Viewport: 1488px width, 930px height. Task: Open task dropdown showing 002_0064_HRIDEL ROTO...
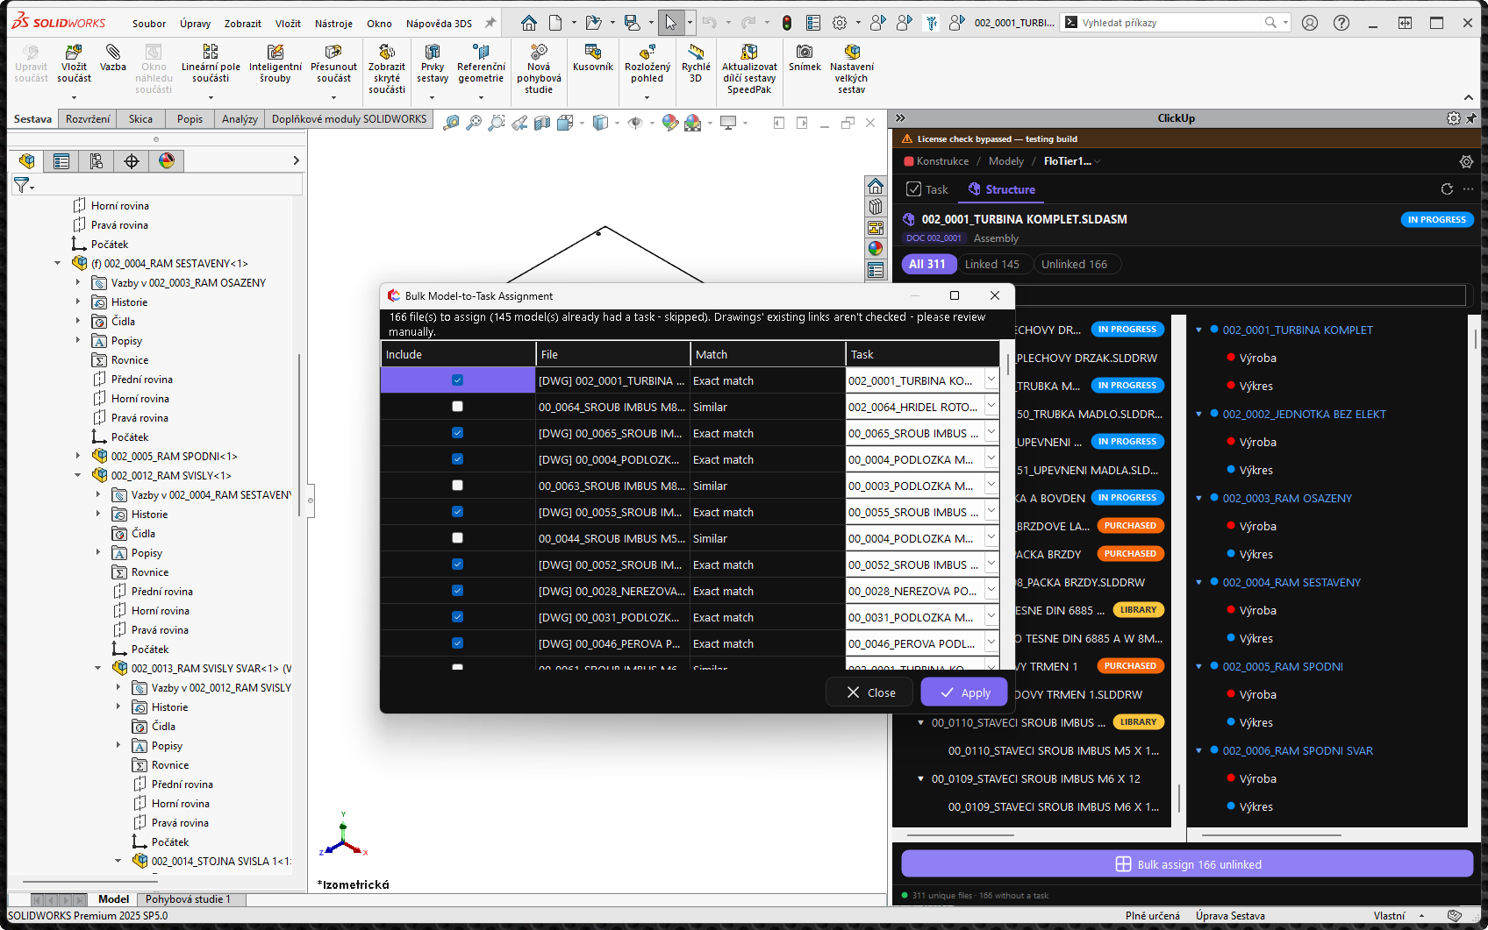click(991, 407)
